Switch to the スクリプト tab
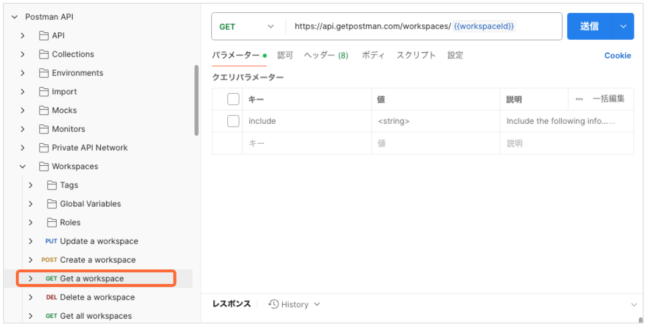 pyautogui.click(x=416, y=55)
